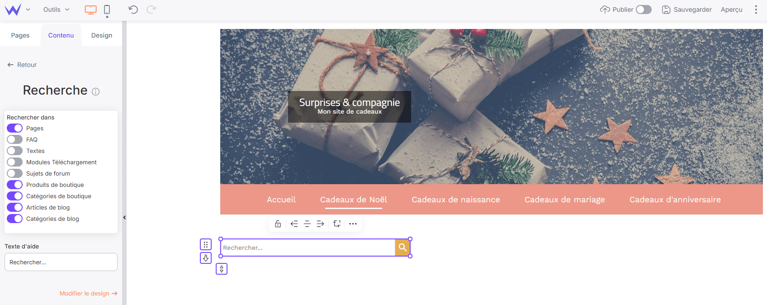Switch to mobile preview mode
The height and width of the screenshot is (305, 767).
point(107,10)
